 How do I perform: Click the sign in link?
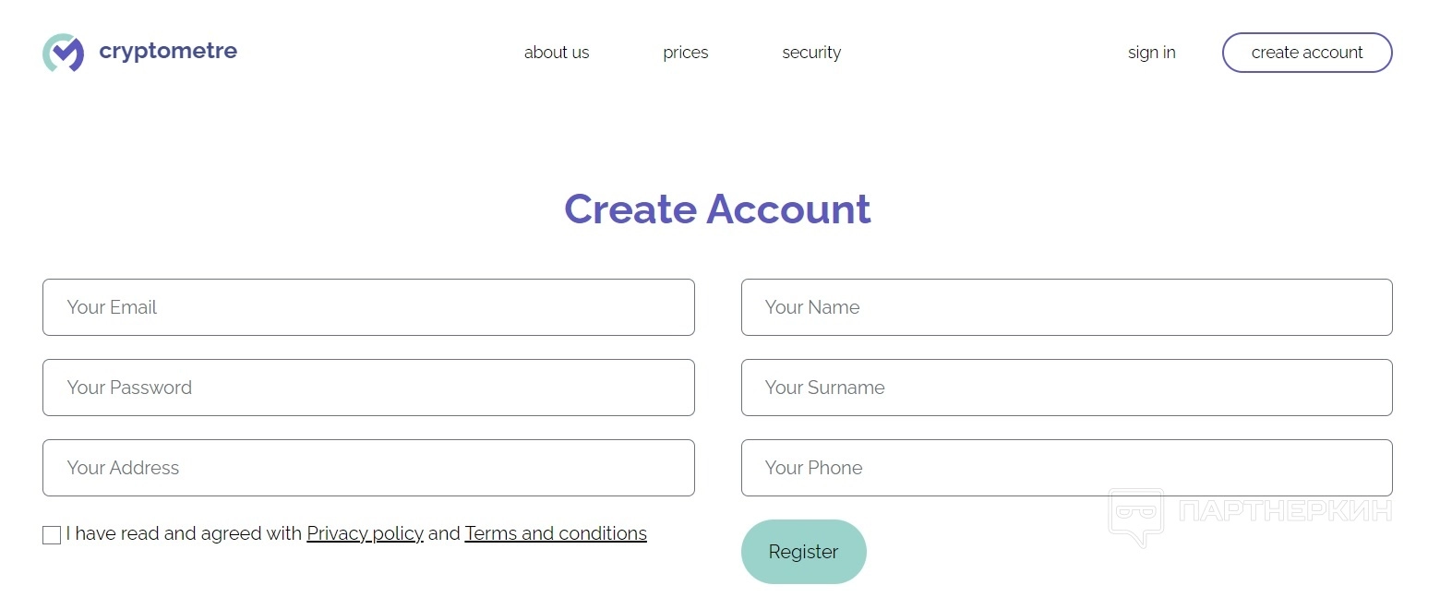1151,53
